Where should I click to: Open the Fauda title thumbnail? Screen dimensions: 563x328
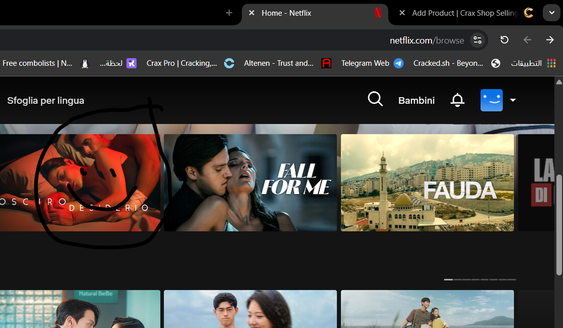[427, 182]
